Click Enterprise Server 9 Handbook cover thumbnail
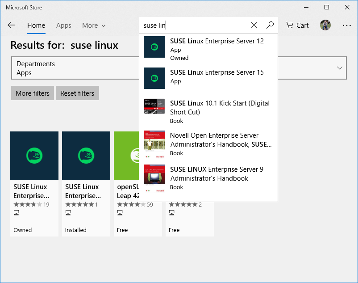Viewport: 358px width, 283px height. pos(154,179)
